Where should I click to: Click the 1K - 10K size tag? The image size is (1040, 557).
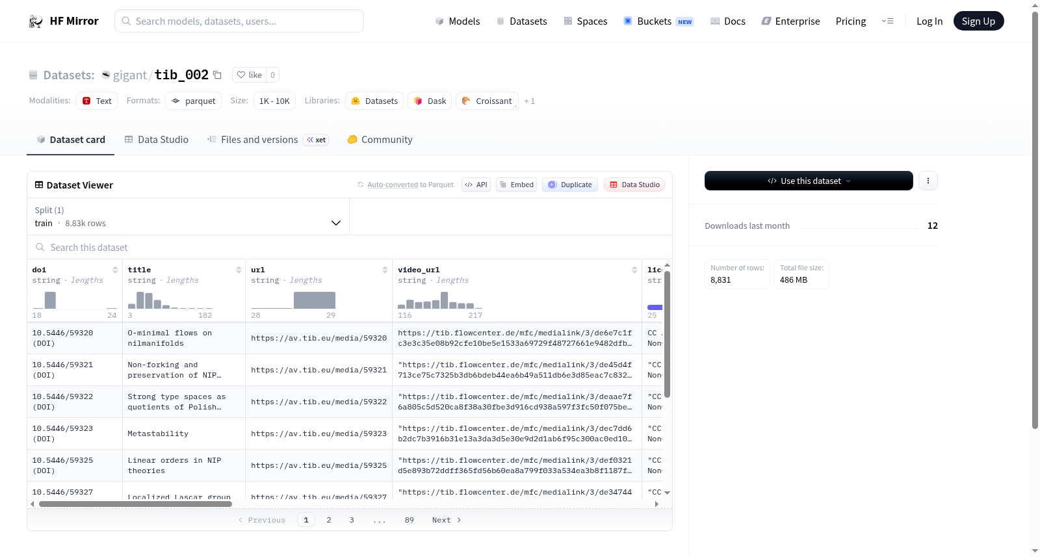274,101
